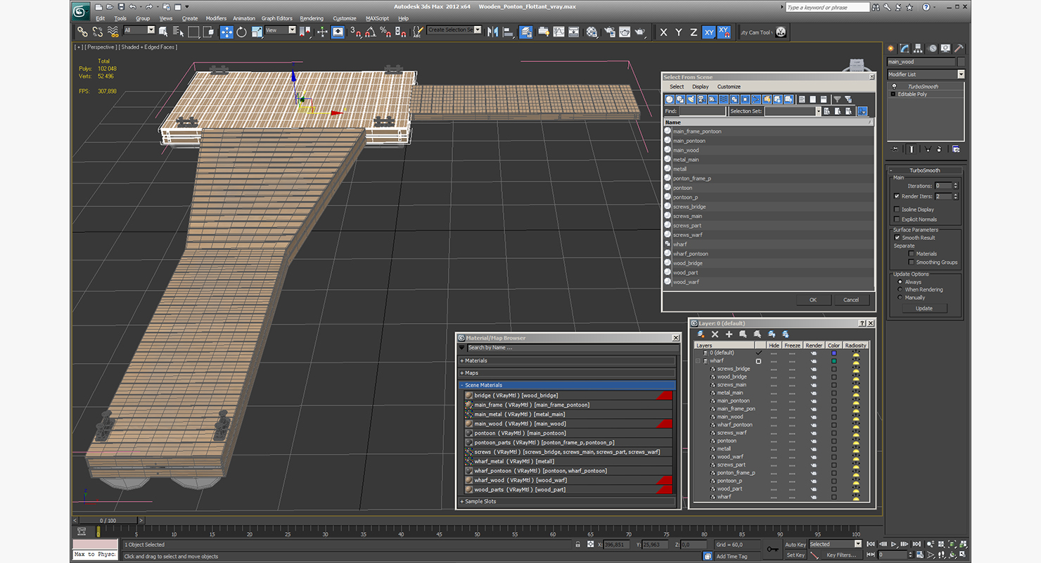This screenshot has width=1041, height=563.
Task: Open the Material Editor icon
Action: 592,32
